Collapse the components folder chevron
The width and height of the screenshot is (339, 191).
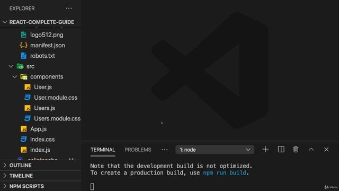[14, 76]
